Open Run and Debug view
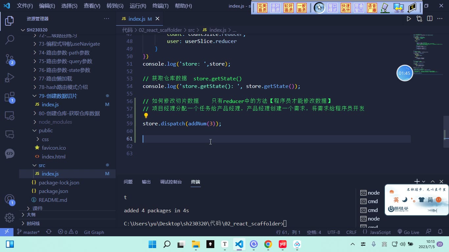 pos(10,78)
